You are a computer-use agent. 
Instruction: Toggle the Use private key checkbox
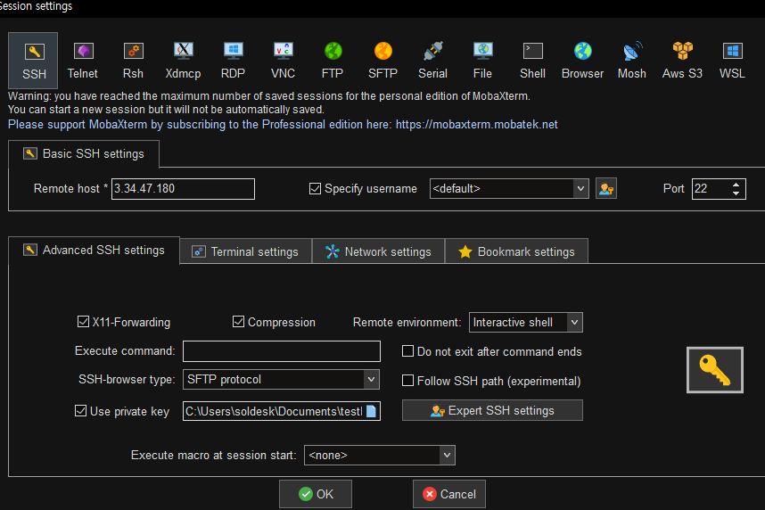(80, 411)
